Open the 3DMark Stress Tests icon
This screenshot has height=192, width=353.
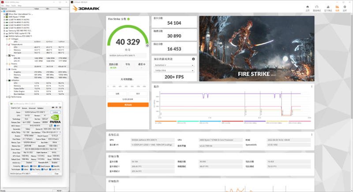pyautogui.click(x=328, y=7)
